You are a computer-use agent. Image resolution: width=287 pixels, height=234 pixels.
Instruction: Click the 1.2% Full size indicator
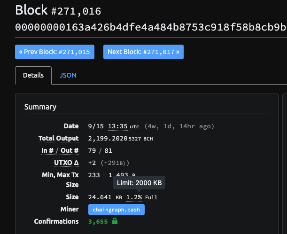point(134,197)
